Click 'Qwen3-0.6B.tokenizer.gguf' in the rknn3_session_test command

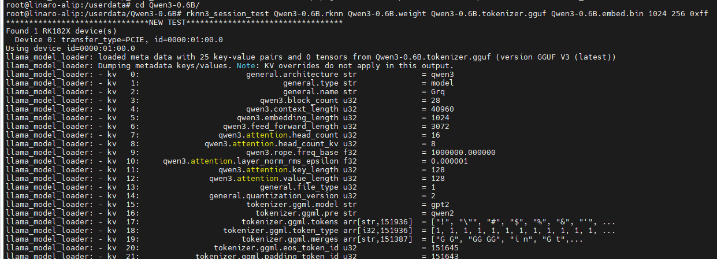489,13
